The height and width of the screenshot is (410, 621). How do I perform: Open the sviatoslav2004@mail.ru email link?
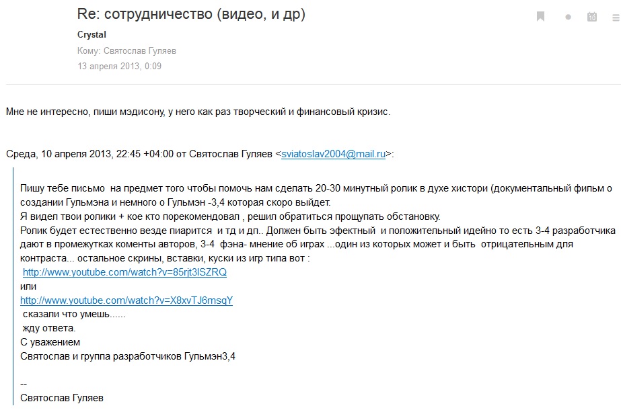tap(333, 154)
